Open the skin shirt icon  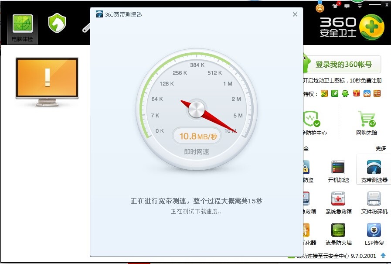click(336, 5)
